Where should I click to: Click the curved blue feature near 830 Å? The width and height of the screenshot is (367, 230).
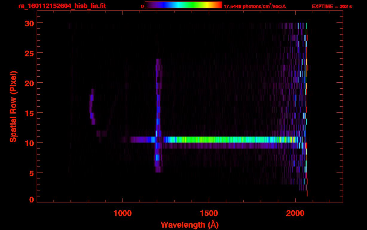pyautogui.click(x=92, y=107)
